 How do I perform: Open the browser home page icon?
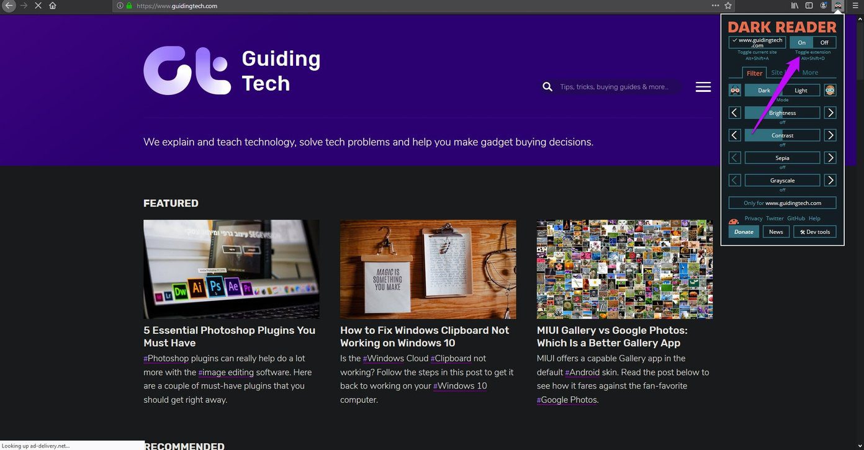click(53, 6)
